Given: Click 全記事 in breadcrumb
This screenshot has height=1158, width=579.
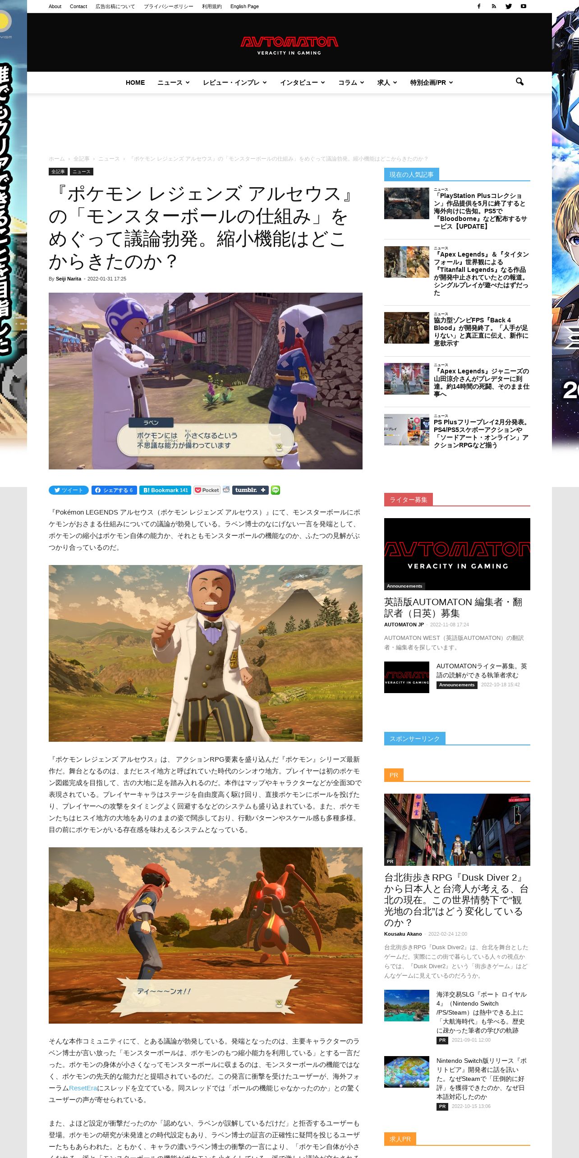Looking at the screenshot, I should coord(82,159).
